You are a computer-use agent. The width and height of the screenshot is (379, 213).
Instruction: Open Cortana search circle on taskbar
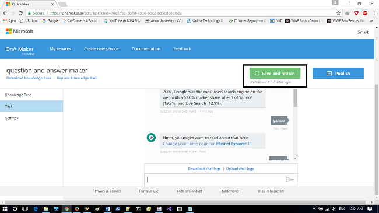pos(15,209)
